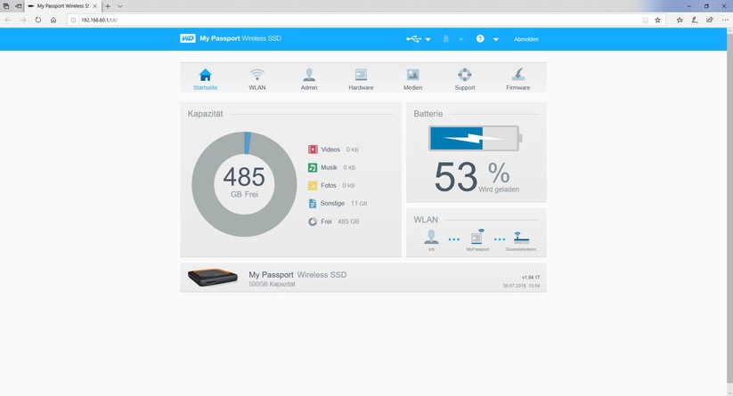
Task: Open the Firmware update page
Action: [x=517, y=78]
